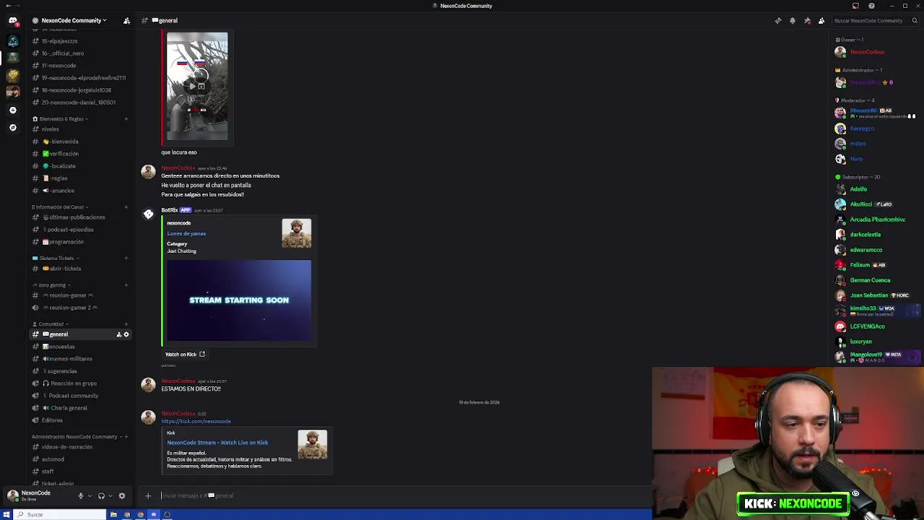Create invite for the general channel
924x520 pixels.
point(118,334)
